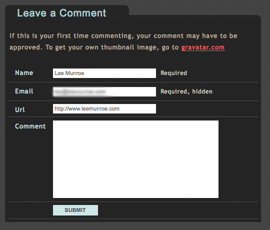Click the empty space right of the Url field
270x230 pixels.
tap(206, 108)
